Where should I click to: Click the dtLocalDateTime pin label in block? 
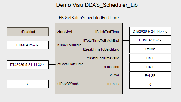(x=71, y=64)
